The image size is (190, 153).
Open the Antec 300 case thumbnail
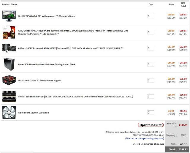point(9,64)
